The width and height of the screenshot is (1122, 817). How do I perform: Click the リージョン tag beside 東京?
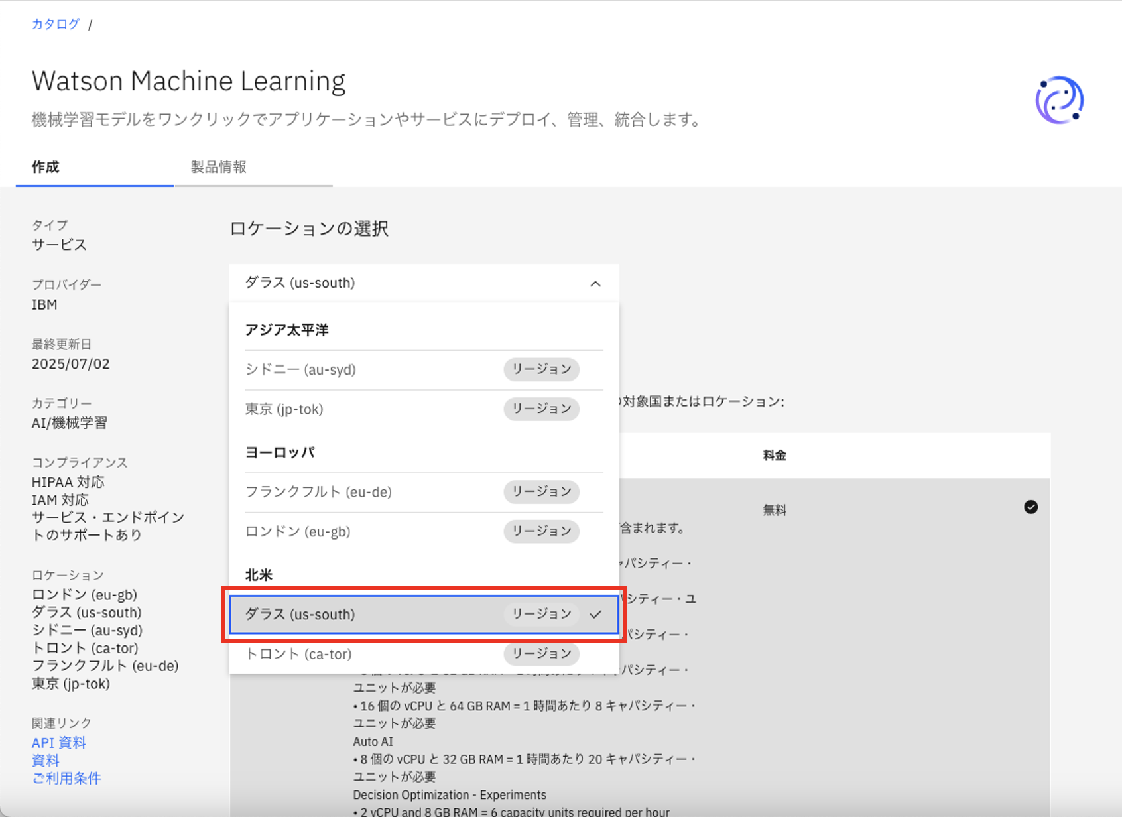coord(541,408)
